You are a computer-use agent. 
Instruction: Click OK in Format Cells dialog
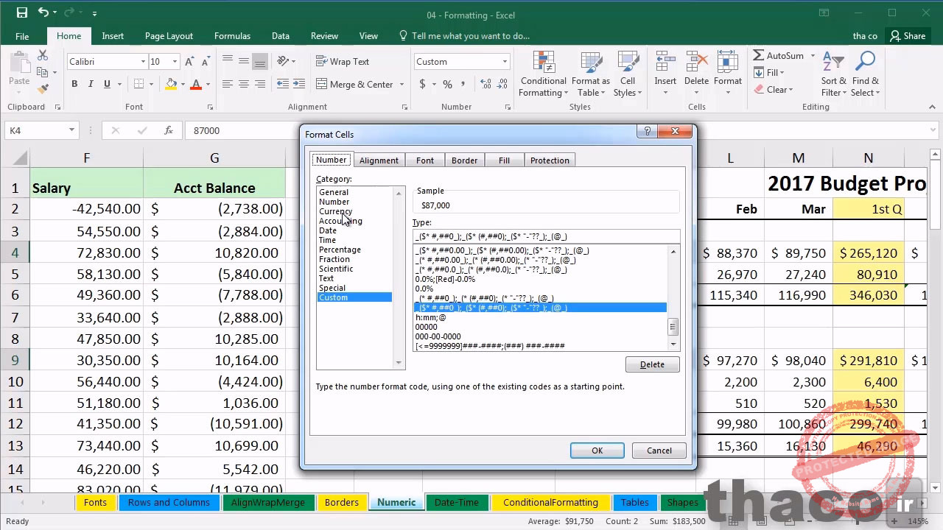597,451
